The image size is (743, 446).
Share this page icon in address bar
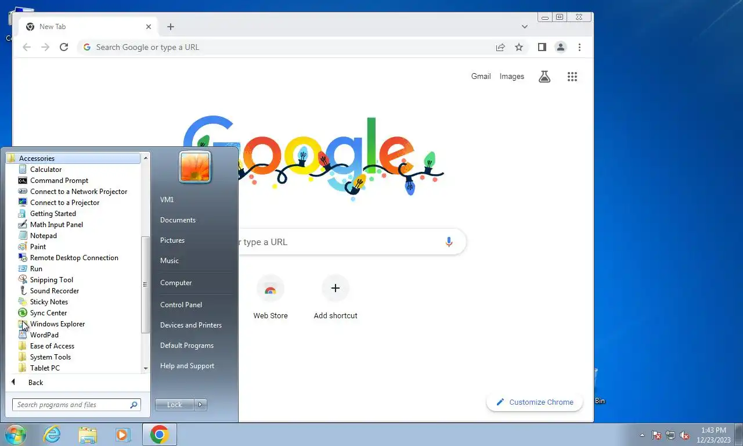[500, 48]
